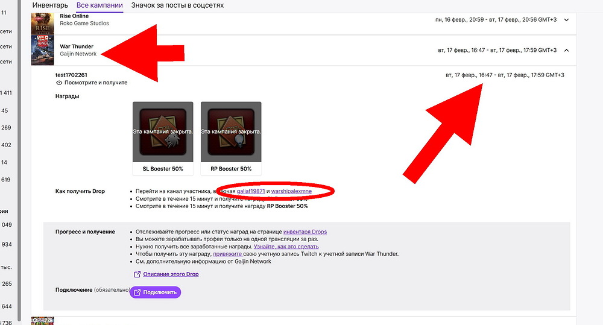Open the Описание этого Drop link
The width and height of the screenshot is (603, 325).
click(x=171, y=274)
